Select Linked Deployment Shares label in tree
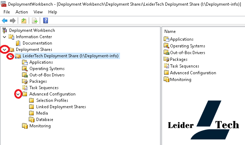Image resolution: width=245 pixels, height=145 pixels. (x=61, y=107)
